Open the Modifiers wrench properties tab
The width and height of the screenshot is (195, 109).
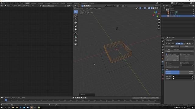pyautogui.click(x=163, y=61)
